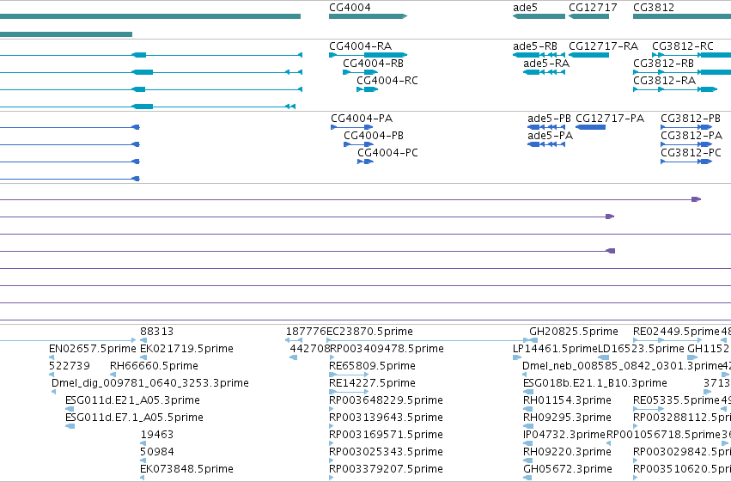Select EST RH09220.3prime
Image resolution: width=731 pixels, height=482 pixels.
point(527,461)
